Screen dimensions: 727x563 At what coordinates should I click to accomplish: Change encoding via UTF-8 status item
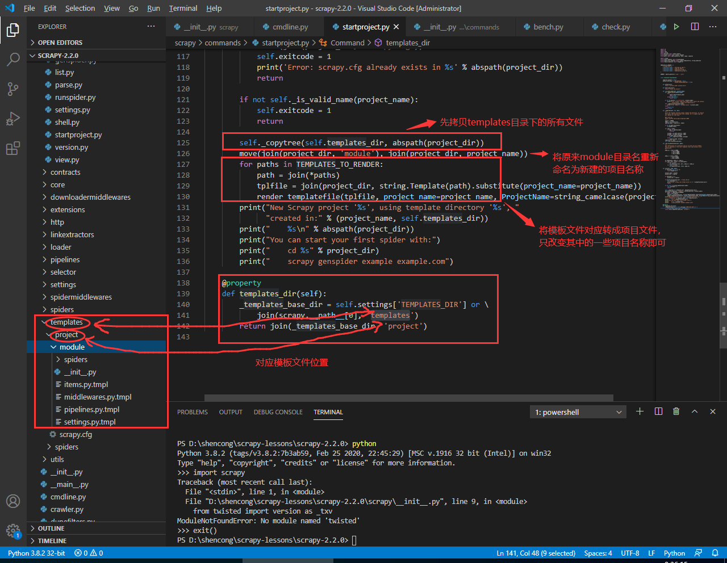click(x=630, y=553)
